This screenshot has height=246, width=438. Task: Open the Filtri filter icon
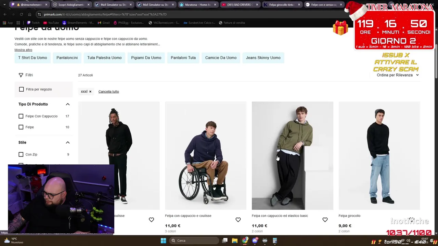coord(21,75)
